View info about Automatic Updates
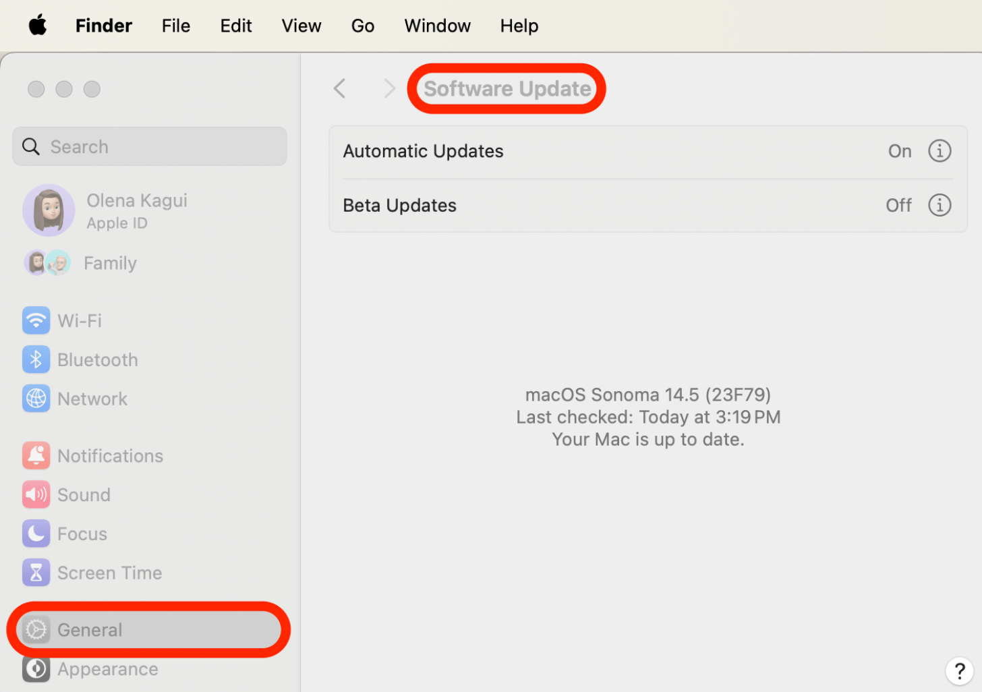 (x=940, y=150)
